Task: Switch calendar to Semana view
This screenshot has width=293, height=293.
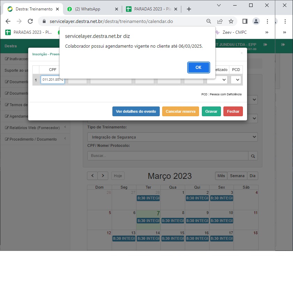Action: point(237,176)
